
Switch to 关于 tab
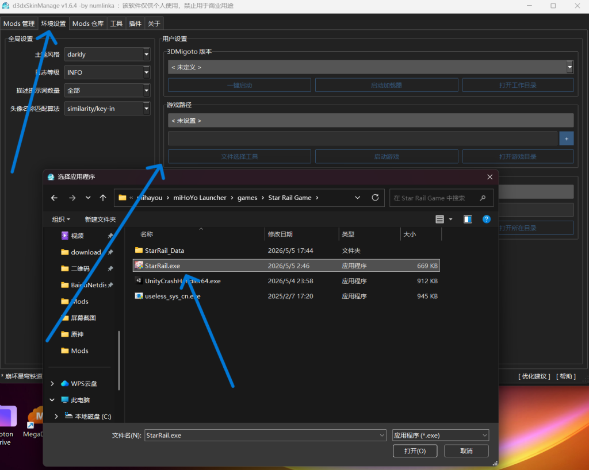coord(154,24)
